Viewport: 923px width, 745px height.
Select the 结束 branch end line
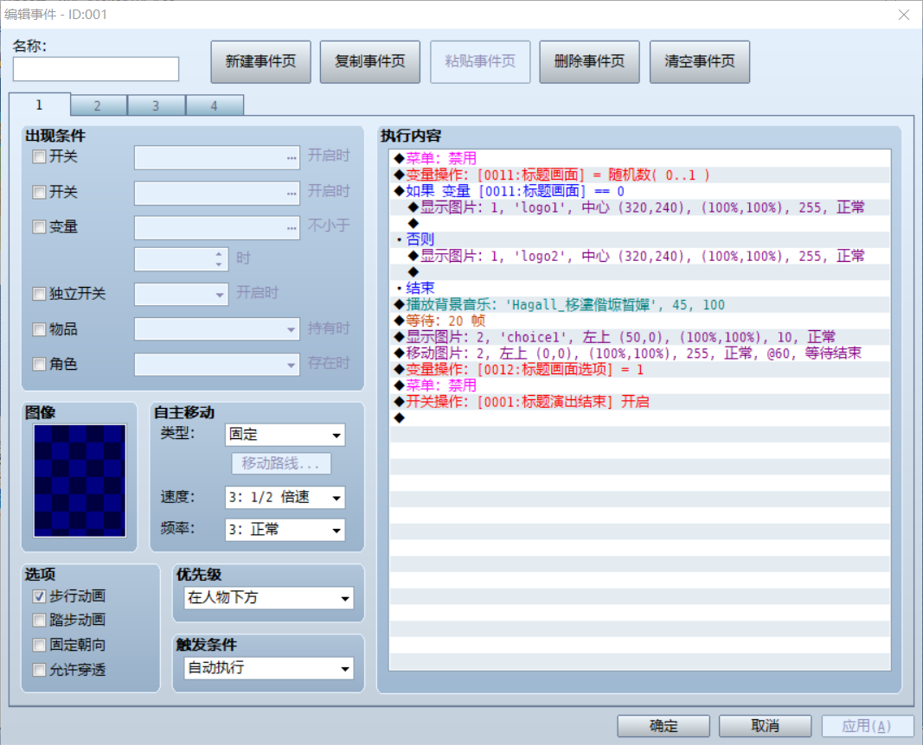[x=640, y=289]
